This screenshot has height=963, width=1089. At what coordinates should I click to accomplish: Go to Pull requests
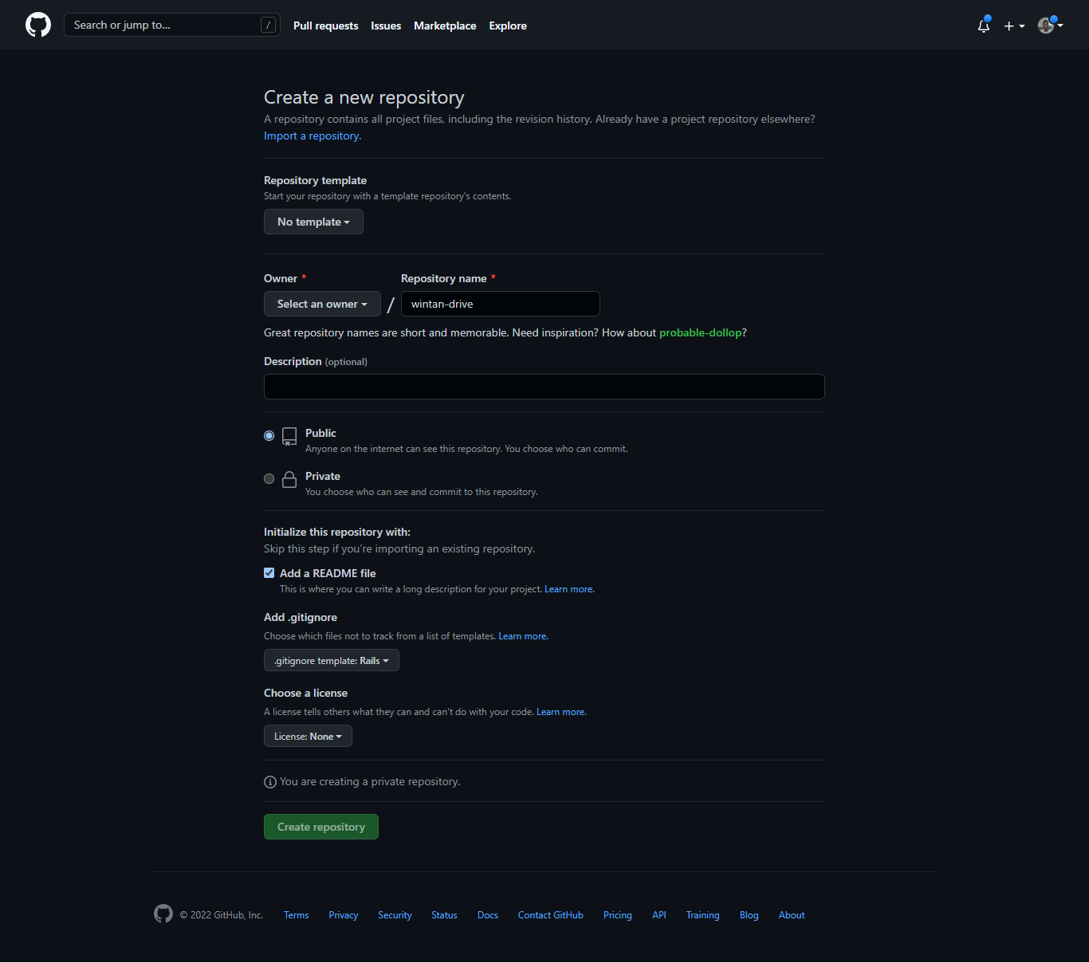325,26
